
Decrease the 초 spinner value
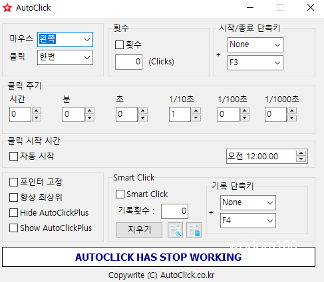point(143,118)
